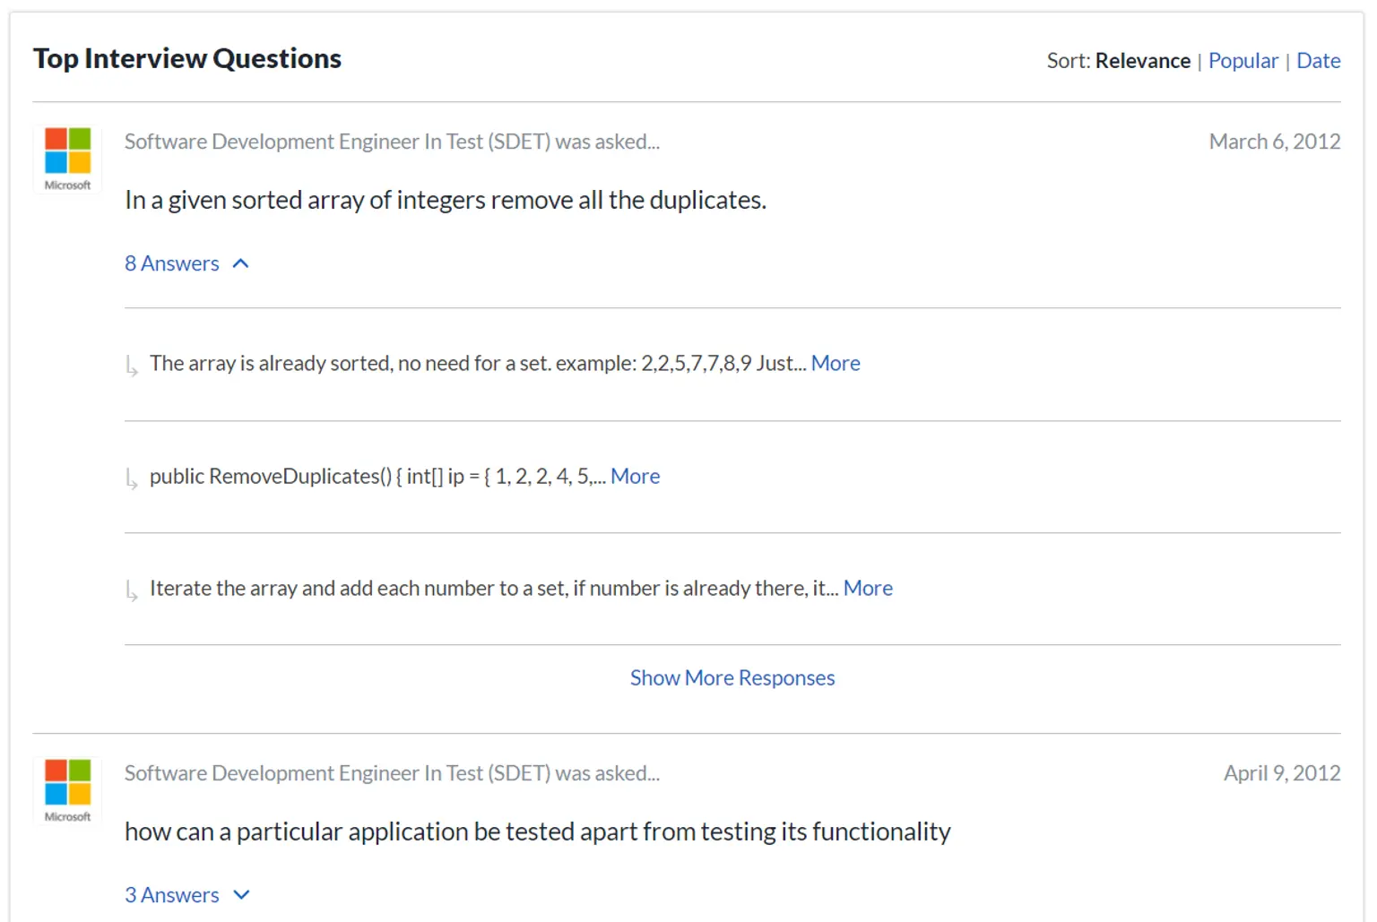Open the 8 Answers link
This screenshot has width=1377, height=922.
click(172, 263)
